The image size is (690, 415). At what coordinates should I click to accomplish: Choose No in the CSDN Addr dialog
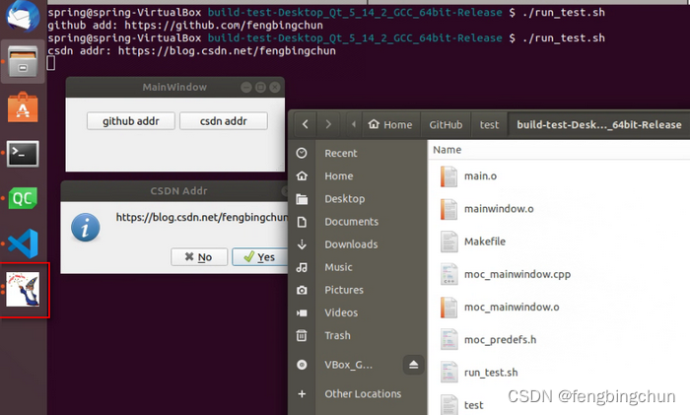(x=199, y=257)
